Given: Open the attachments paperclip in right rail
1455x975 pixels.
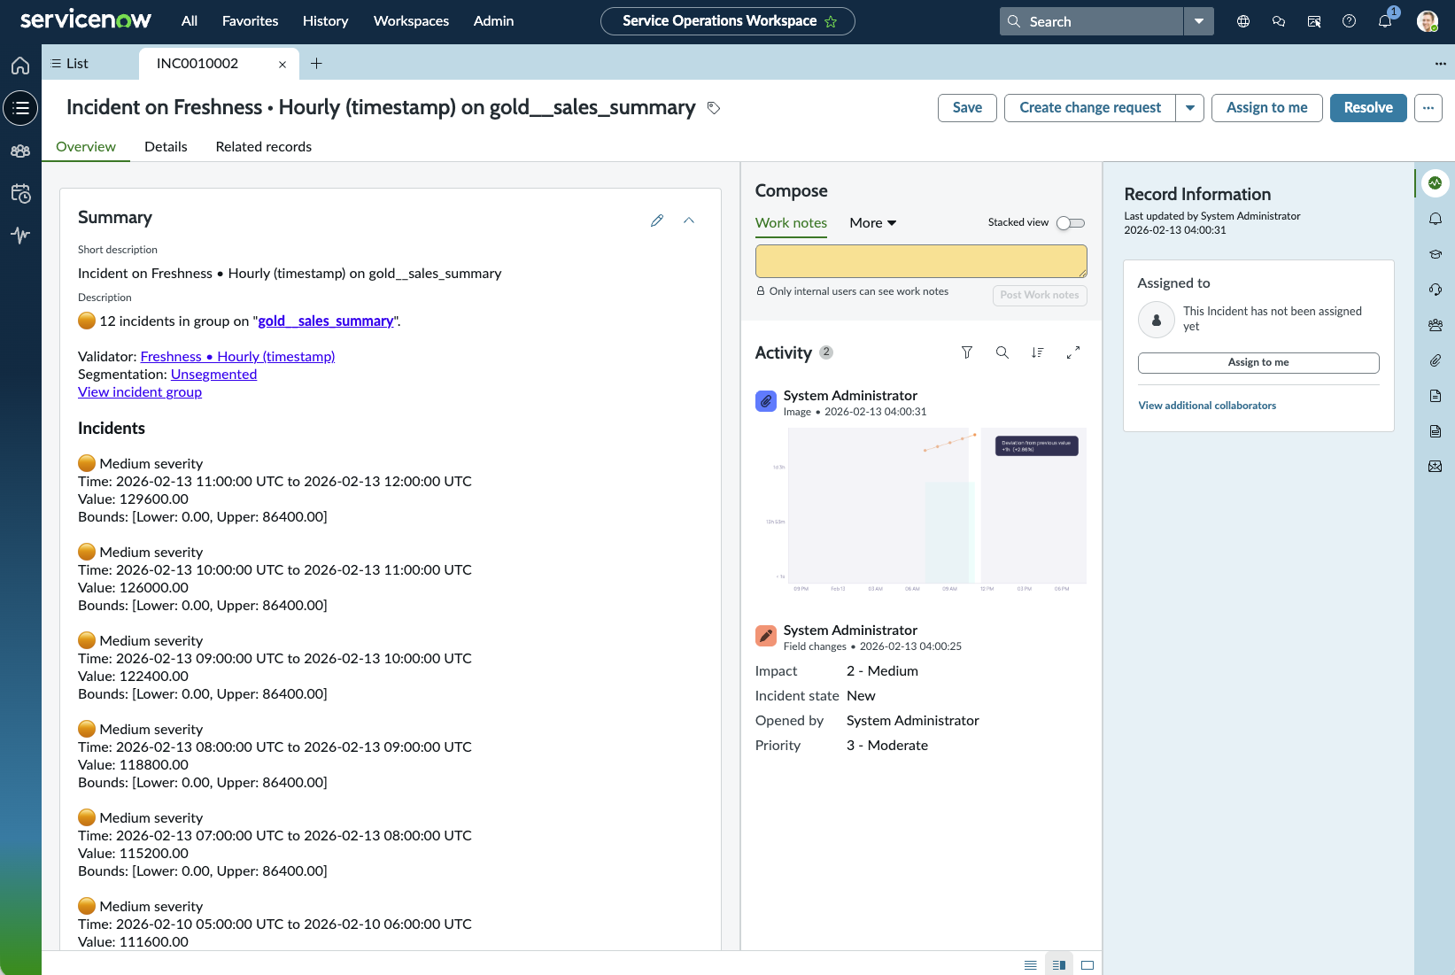Looking at the screenshot, I should [x=1436, y=360].
